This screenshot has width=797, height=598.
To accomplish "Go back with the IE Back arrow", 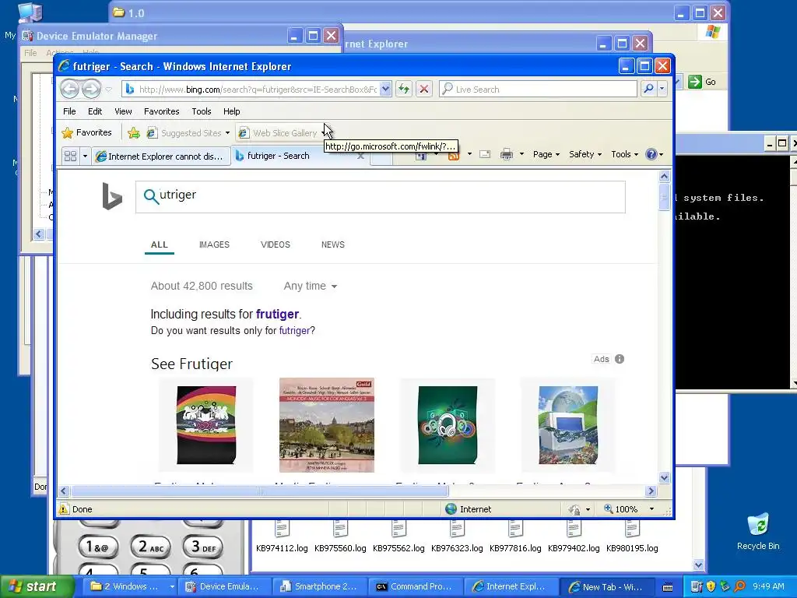I will 69,89.
